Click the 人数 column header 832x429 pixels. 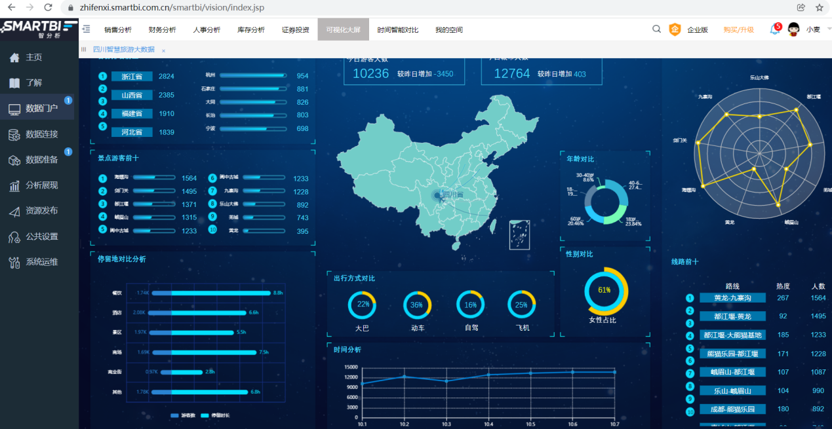pyautogui.click(x=818, y=286)
